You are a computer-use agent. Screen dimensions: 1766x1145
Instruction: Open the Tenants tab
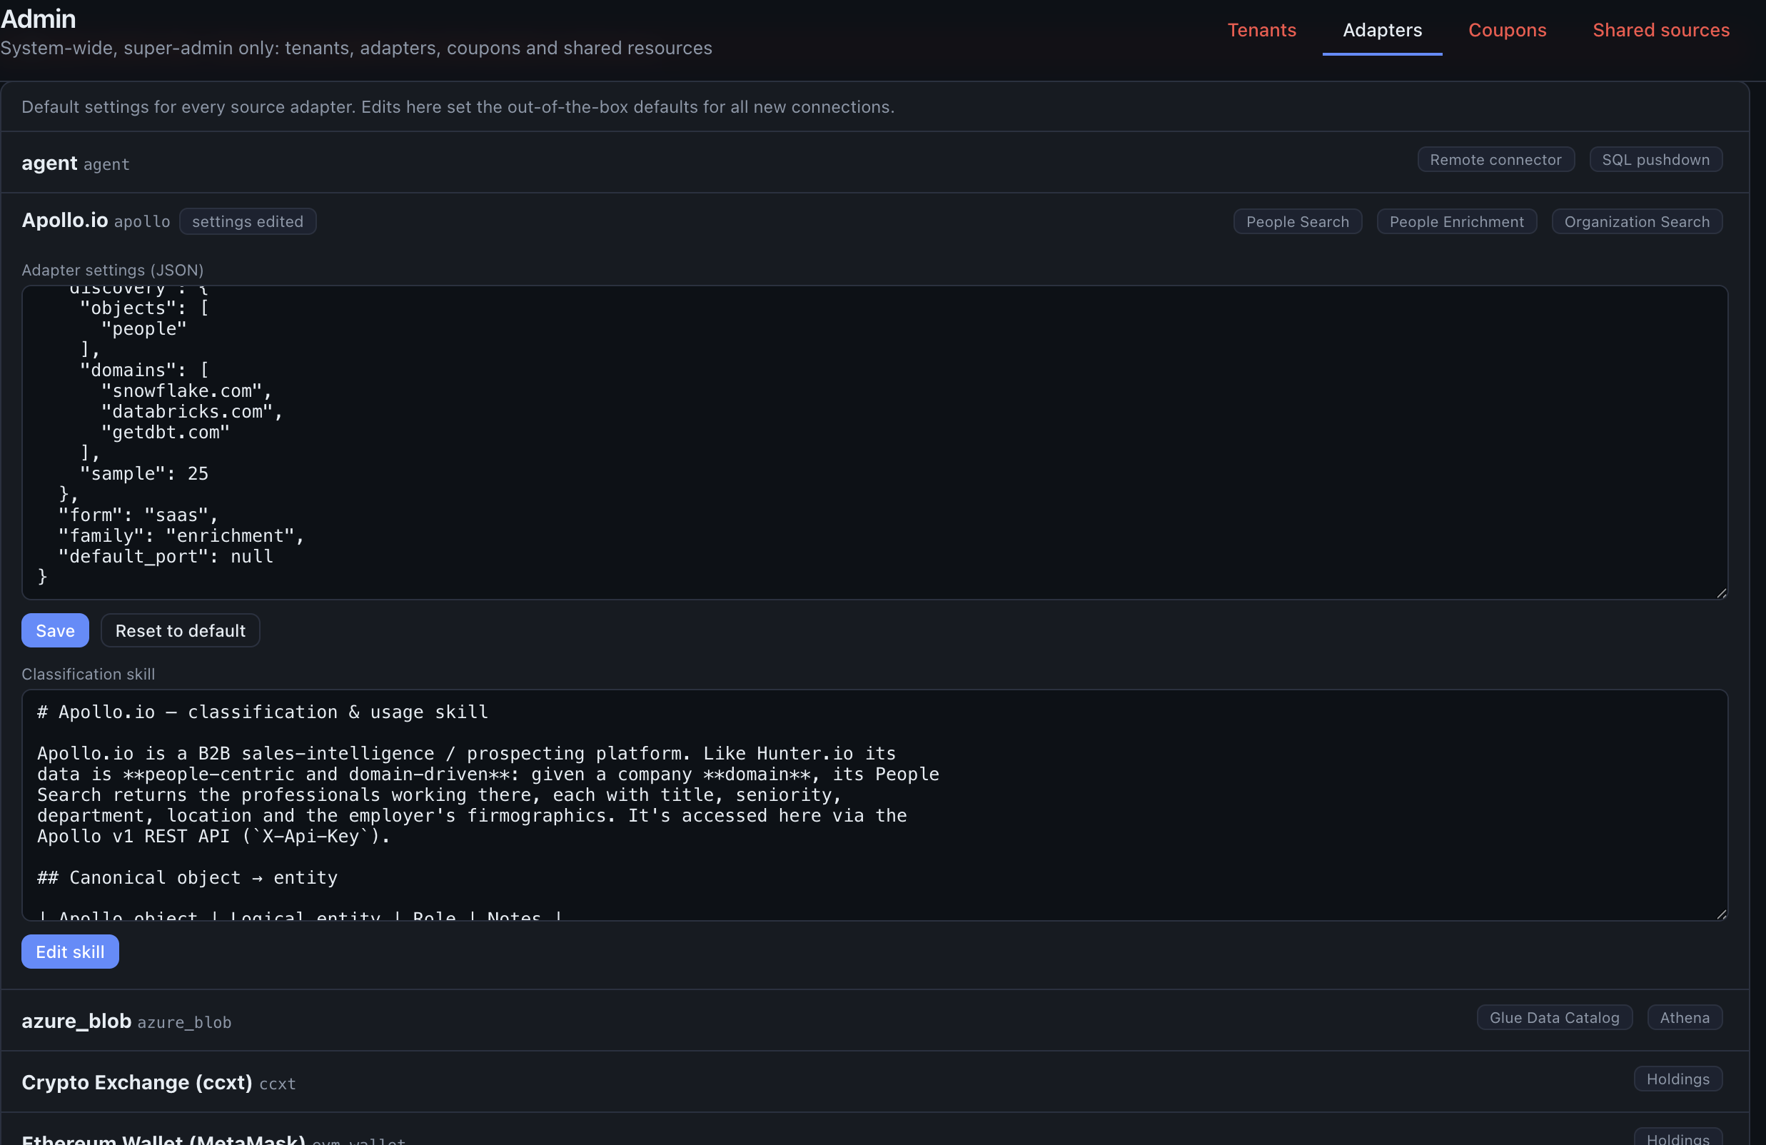point(1261,30)
